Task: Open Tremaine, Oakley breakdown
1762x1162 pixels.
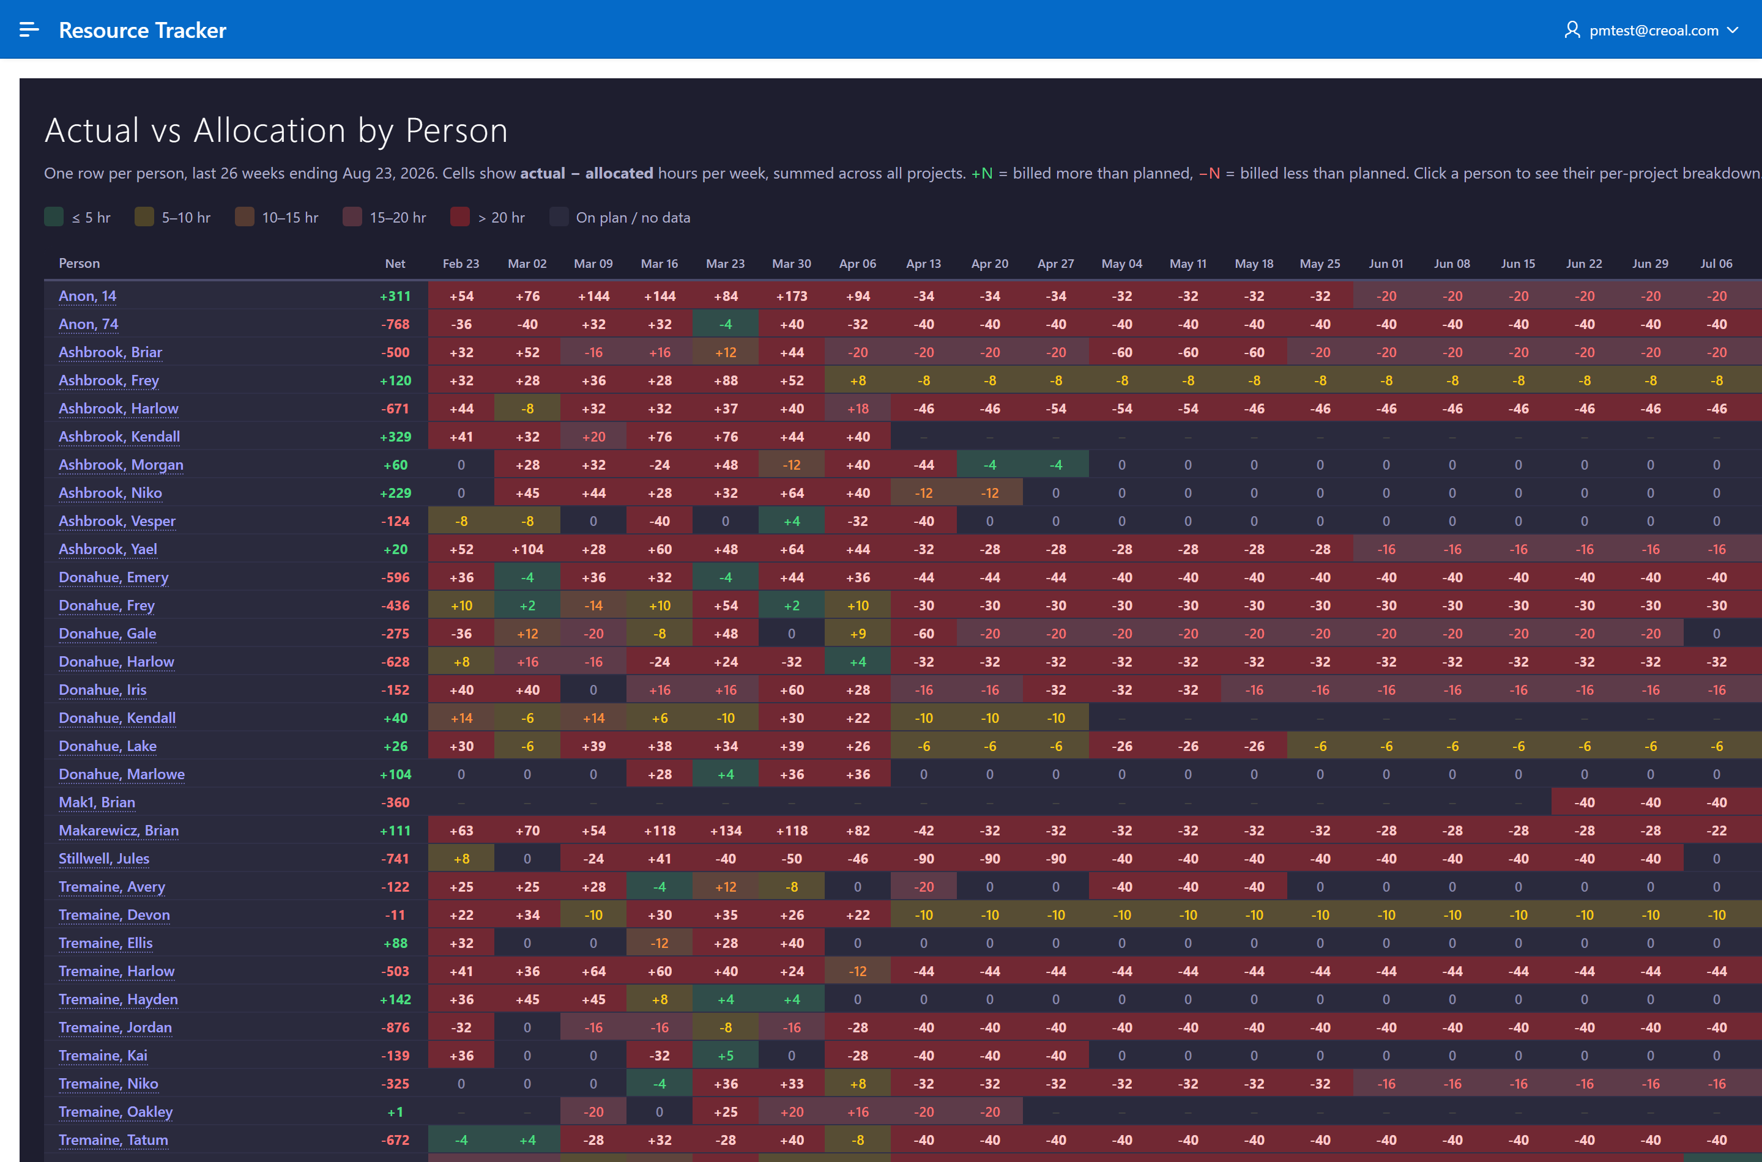Action: (116, 1112)
